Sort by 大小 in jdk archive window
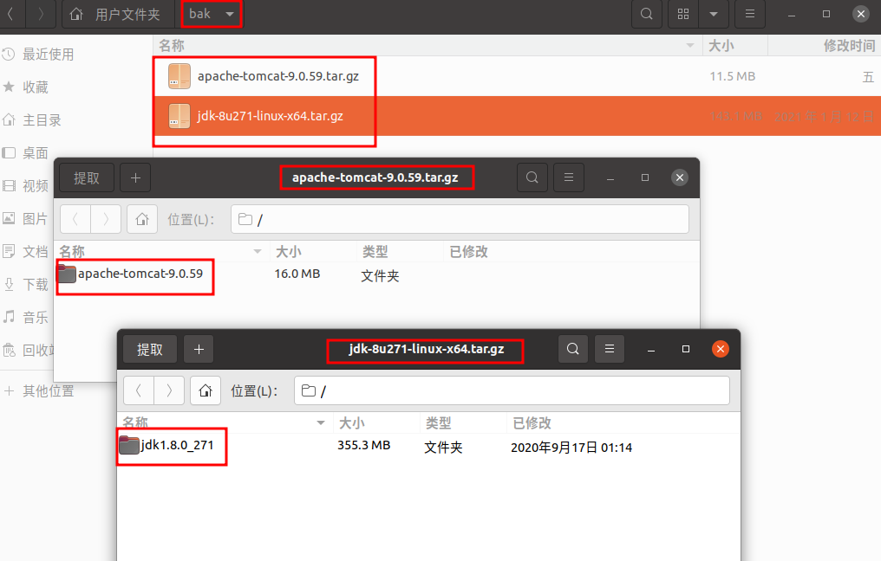Viewport: 881px width, 561px height. [x=375, y=422]
